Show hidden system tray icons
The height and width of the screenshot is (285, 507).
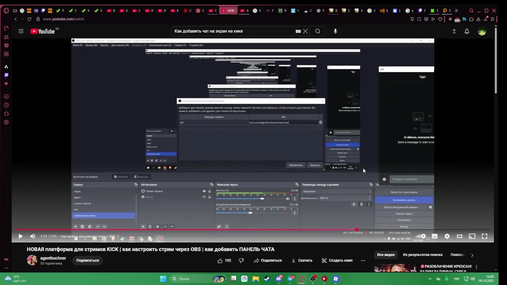430,279
